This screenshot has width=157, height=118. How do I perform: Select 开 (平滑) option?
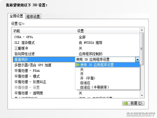tap(107, 78)
